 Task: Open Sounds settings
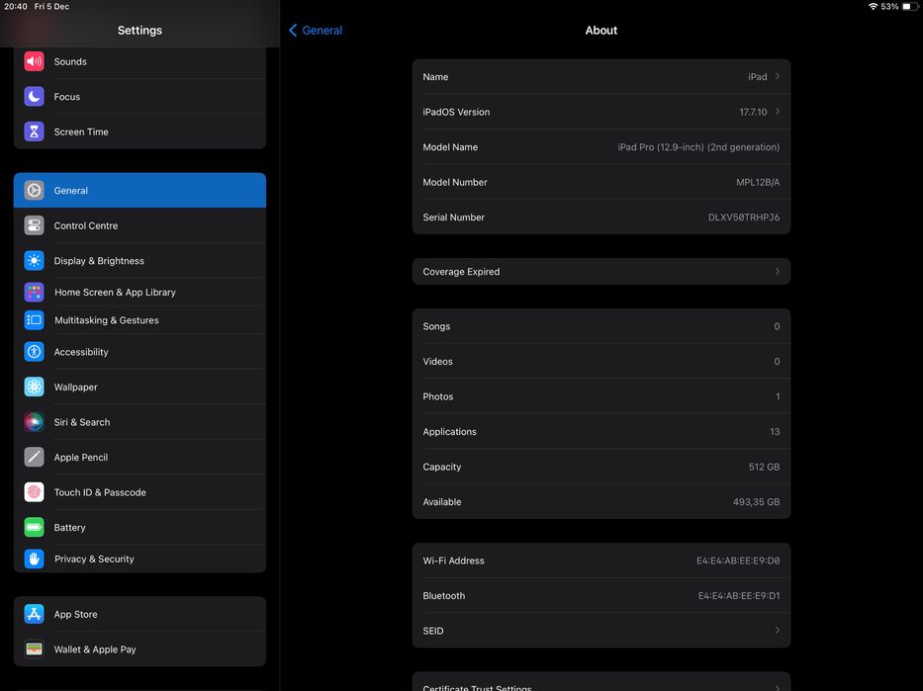coord(139,61)
